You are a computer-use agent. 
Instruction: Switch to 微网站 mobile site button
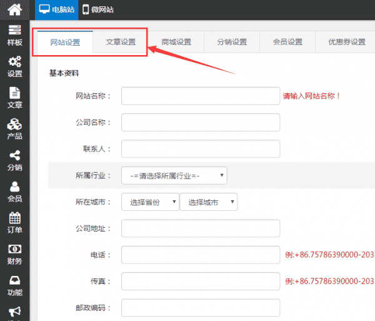(x=98, y=10)
